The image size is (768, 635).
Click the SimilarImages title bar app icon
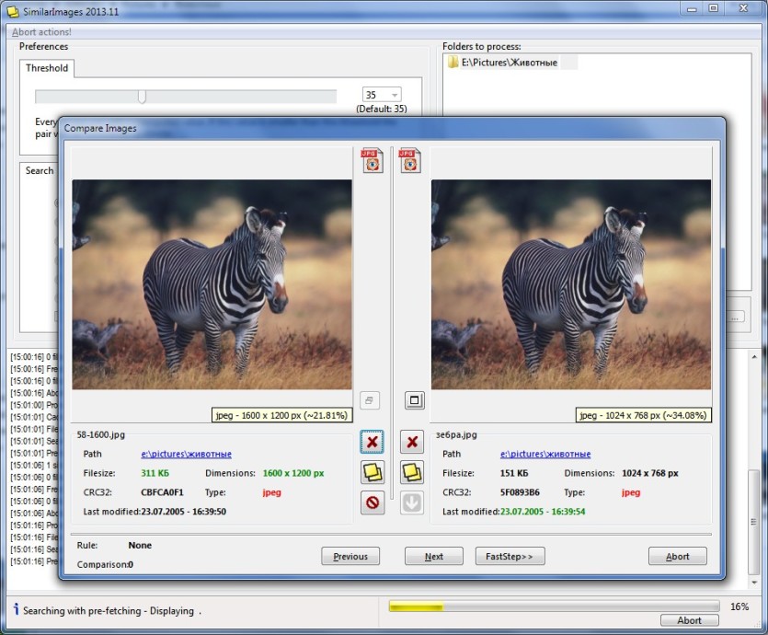coord(13,11)
